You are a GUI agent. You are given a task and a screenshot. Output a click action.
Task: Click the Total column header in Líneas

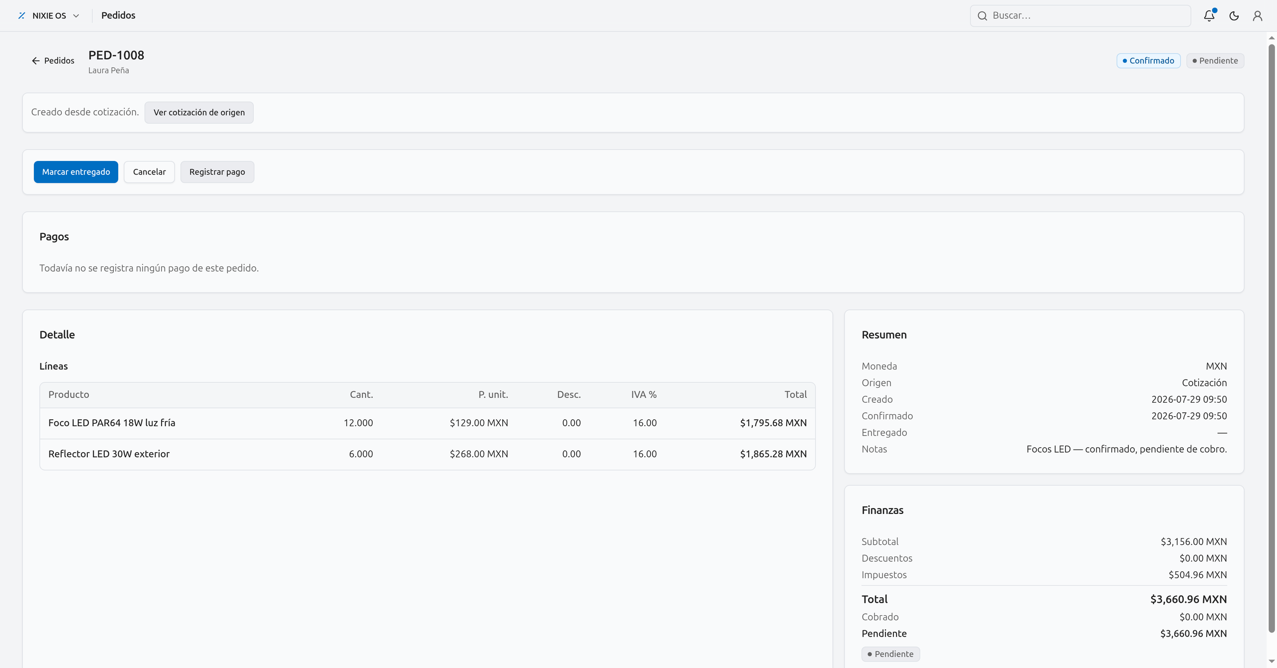click(795, 394)
